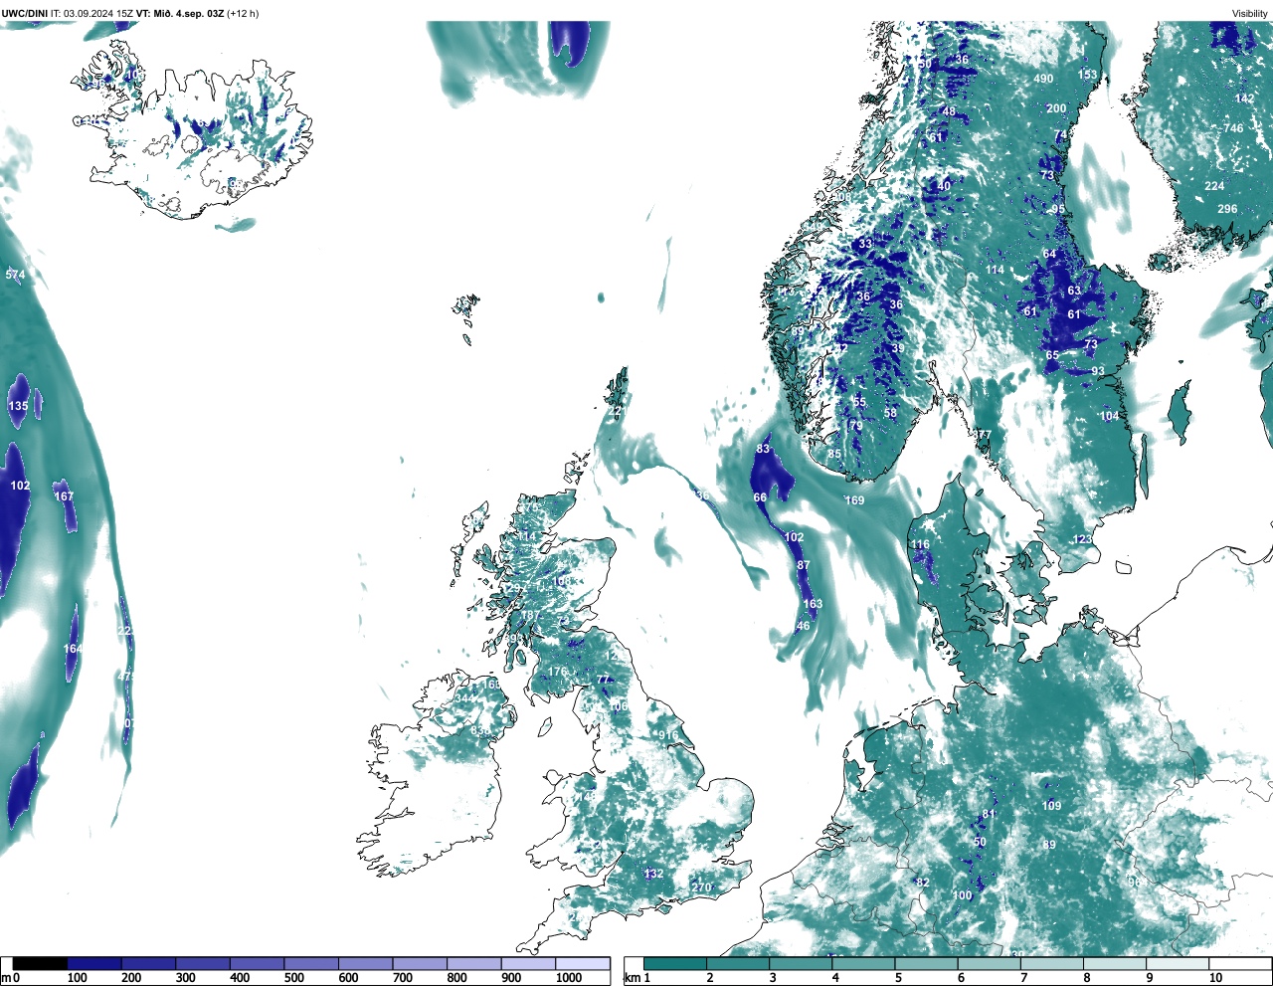Click visibility value 83 in North Sea
Viewport: 1273px width, 986px height.
click(763, 449)
